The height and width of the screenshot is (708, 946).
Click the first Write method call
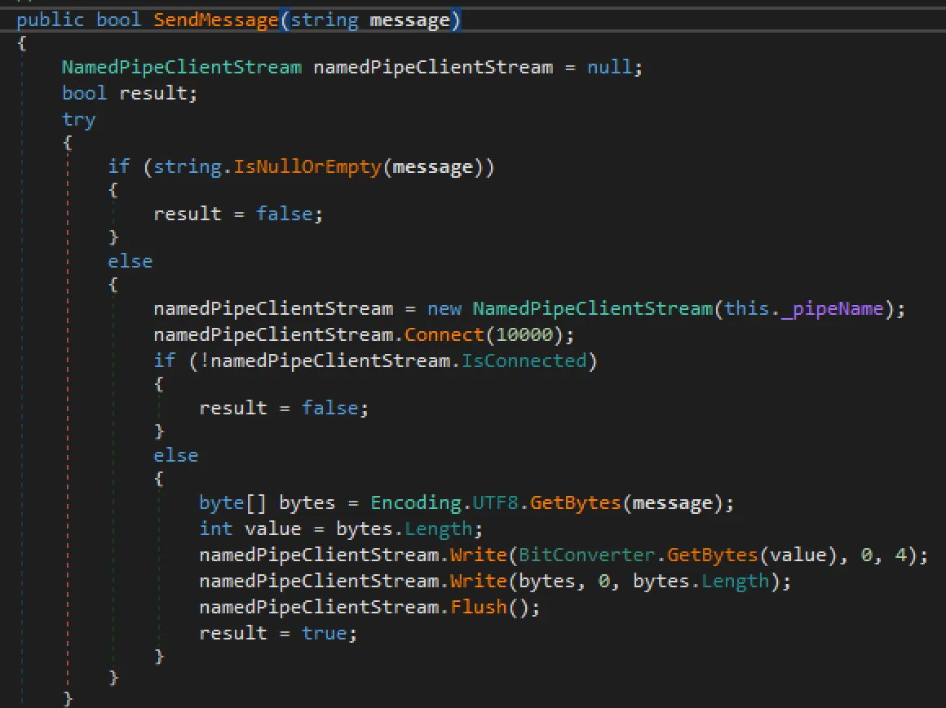pyautogui.click(x=480, y=554)
